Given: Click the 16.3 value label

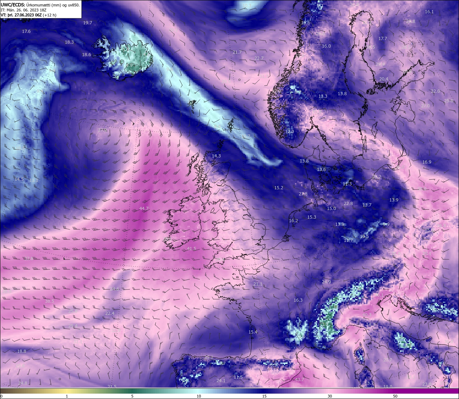Looking at the screenshot, I should [298, 300].
